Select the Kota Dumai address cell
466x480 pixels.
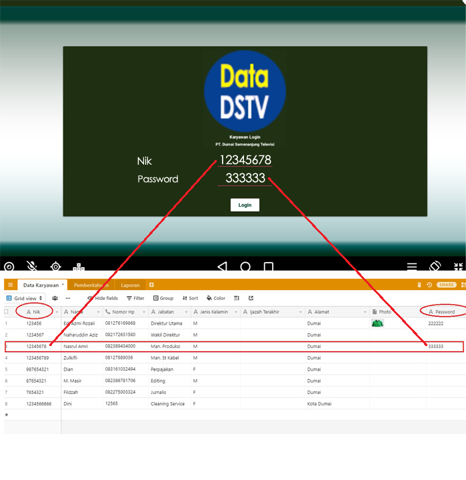[x=337, y=403]
